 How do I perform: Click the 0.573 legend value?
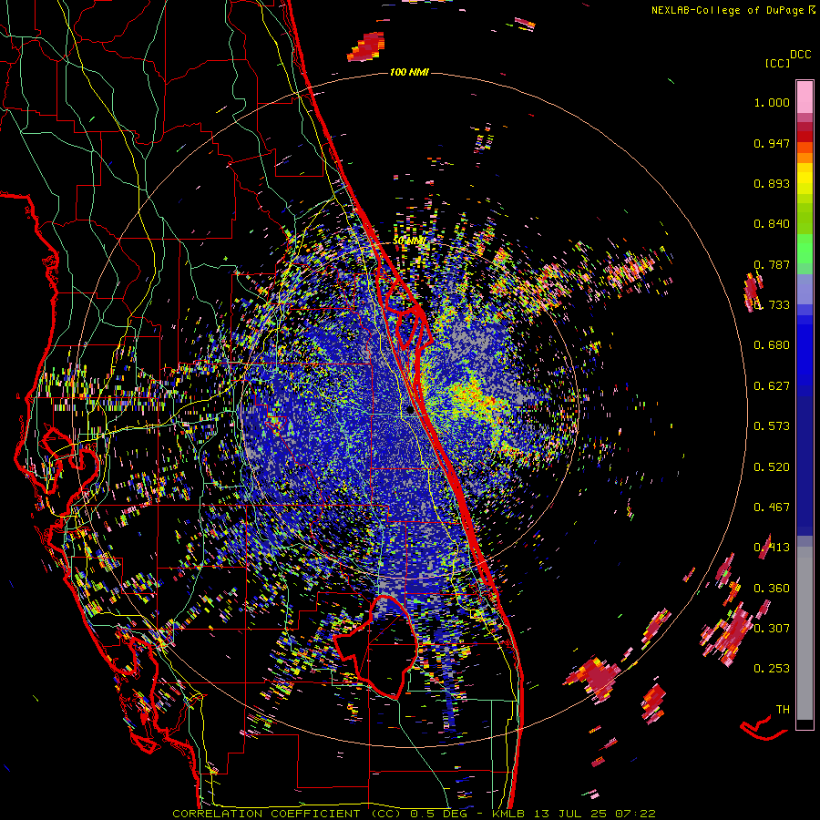tap(772, 426)
